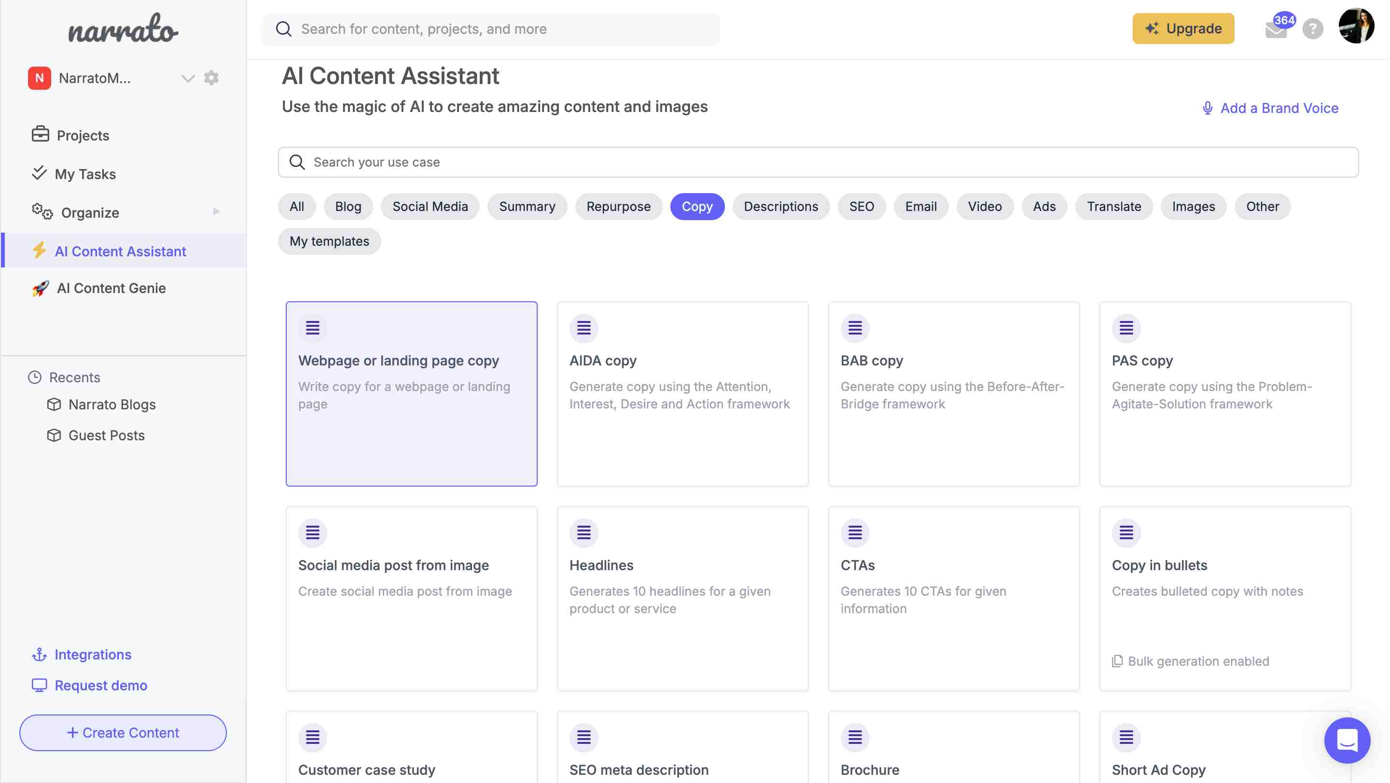1390x783 pixels.
Task: Click the red N workspace avatar
Action: pyautogui.click(x=40, y=78)
